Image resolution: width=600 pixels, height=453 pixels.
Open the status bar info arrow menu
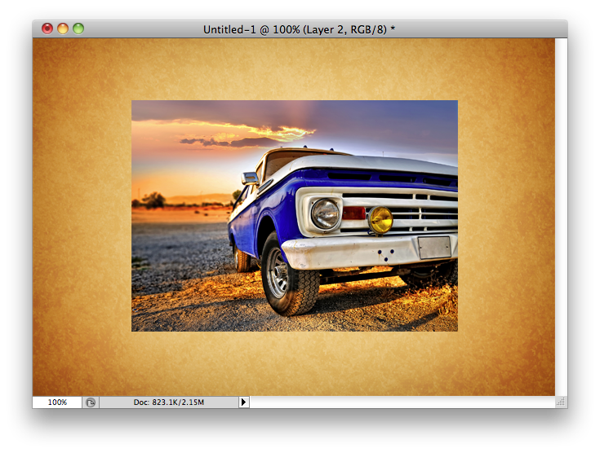tap(244, 402)
